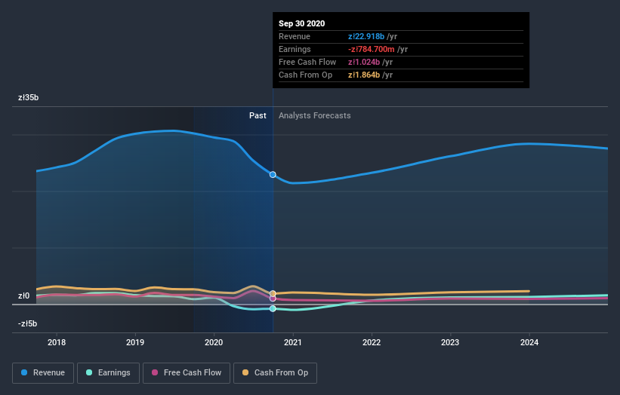Click the orange Cash From Op data point
Screen dimensions: 620x395
(273, 293)
